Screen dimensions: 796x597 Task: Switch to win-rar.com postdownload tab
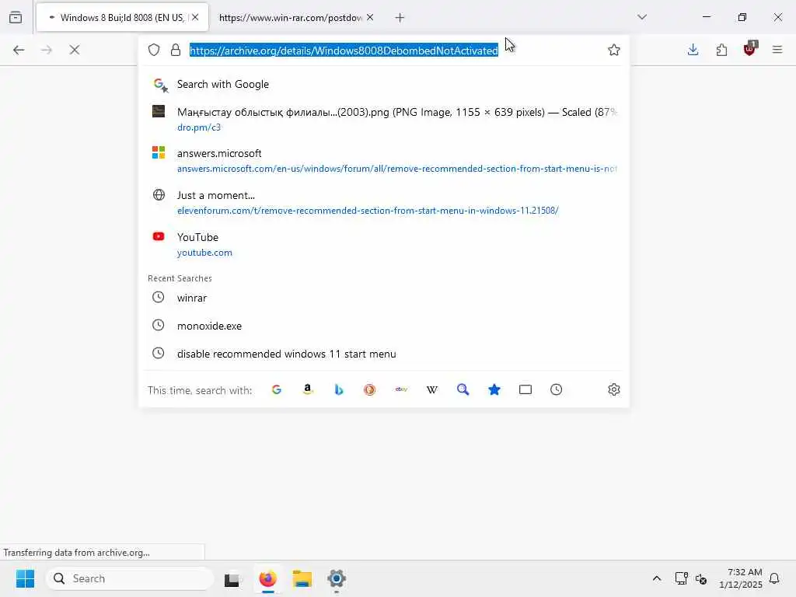coord(290,18)
